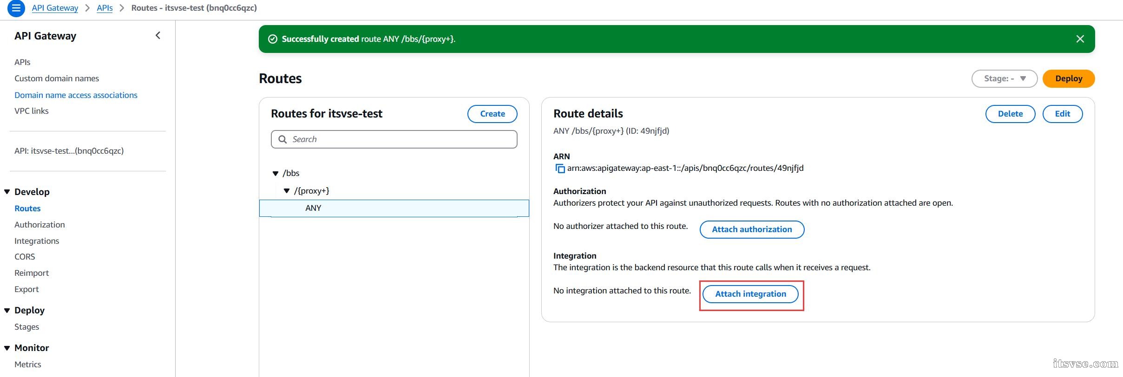Click the ARN value text
1123x377 pixels.
click(x=685, y=168)
